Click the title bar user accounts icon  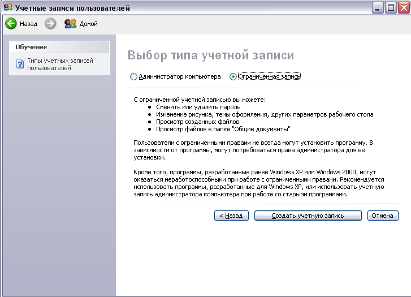click(x=8, y=7)
